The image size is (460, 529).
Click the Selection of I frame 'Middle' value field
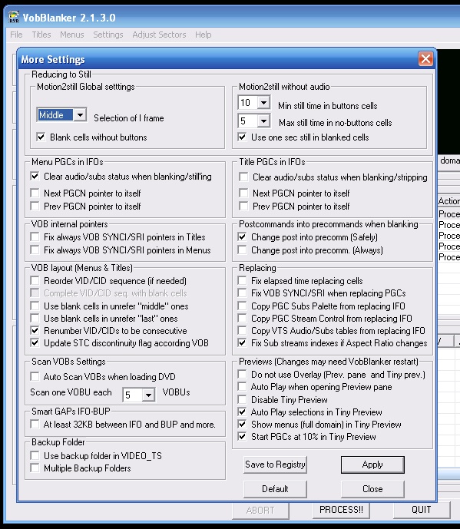pos(55,114)
